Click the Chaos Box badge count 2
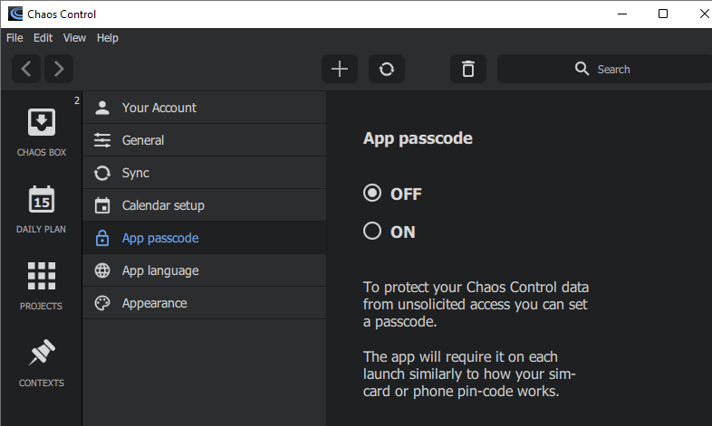Screen dimensions: 712x426 77,100
